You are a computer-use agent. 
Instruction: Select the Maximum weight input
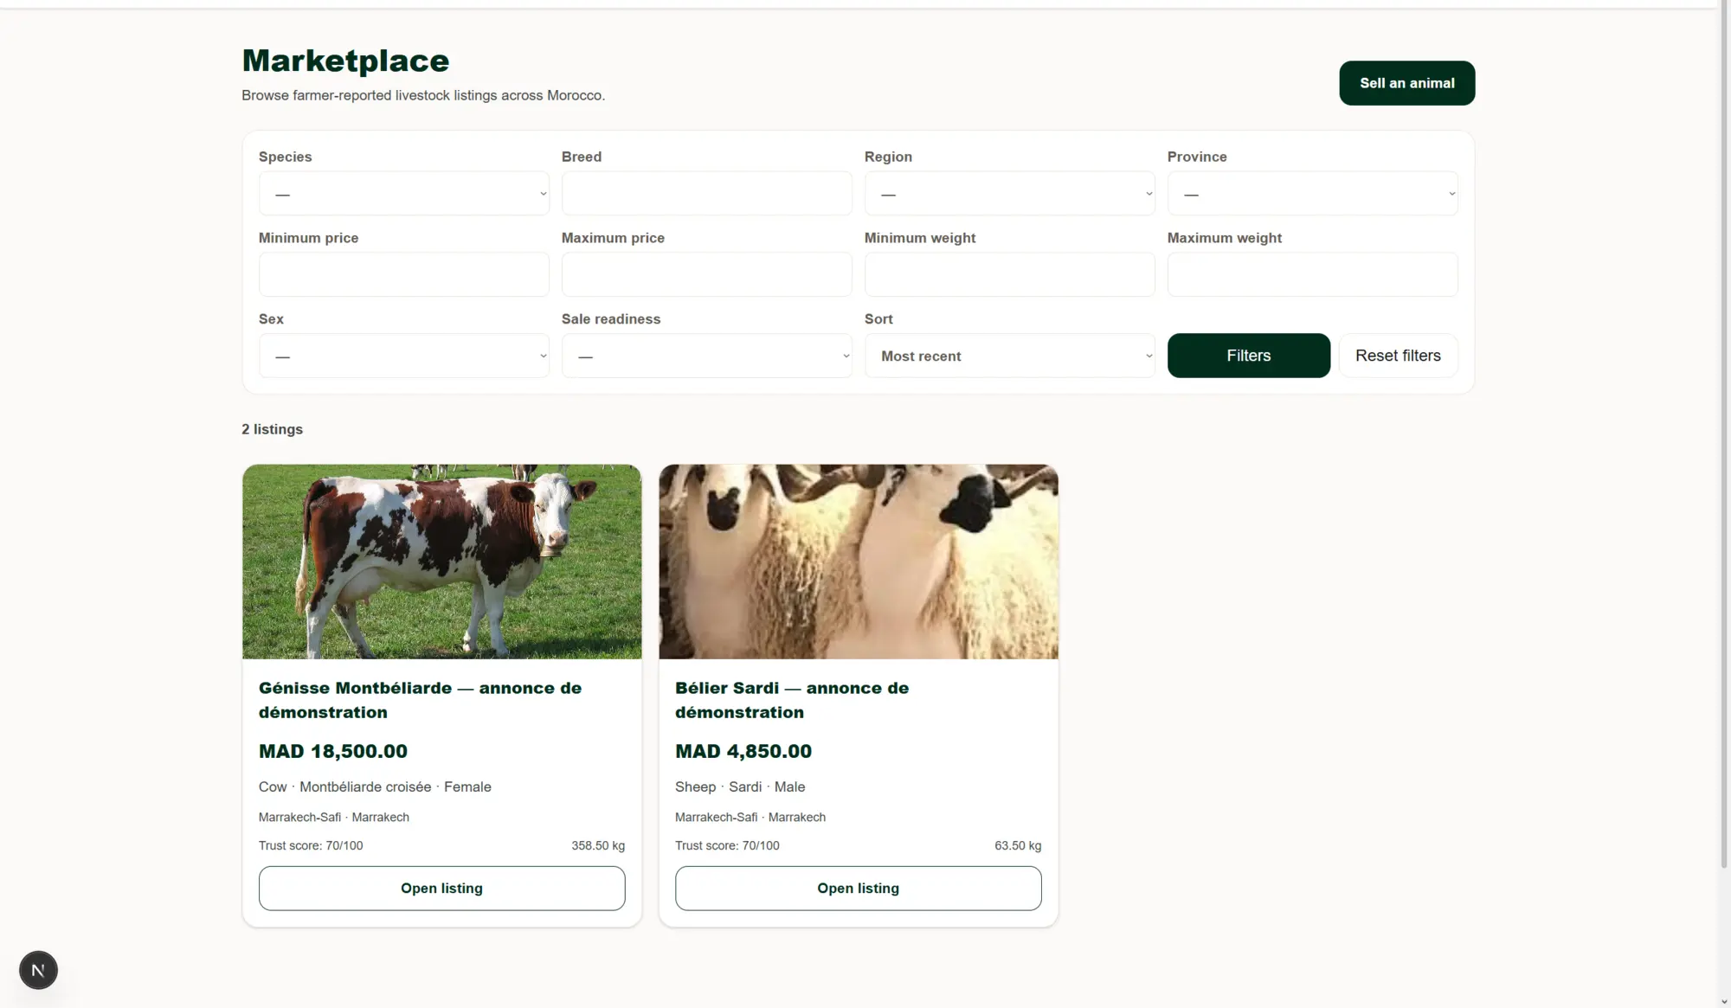click(1312, 274)
